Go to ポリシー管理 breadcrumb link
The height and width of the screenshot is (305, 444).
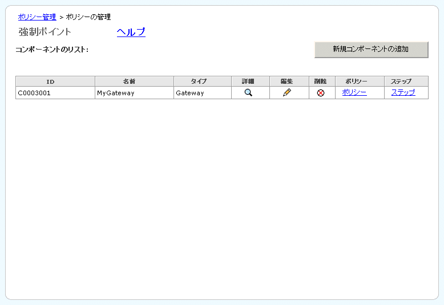click(x=37, y=17)
